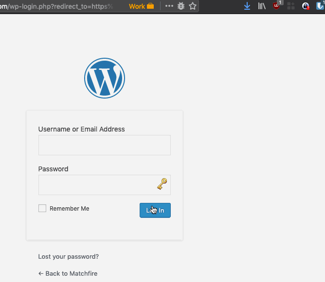Click the greyed-out grid extension icon

(291, 6)
